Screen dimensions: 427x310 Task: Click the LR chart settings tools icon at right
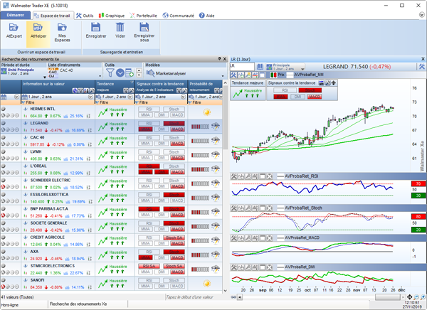421,67
